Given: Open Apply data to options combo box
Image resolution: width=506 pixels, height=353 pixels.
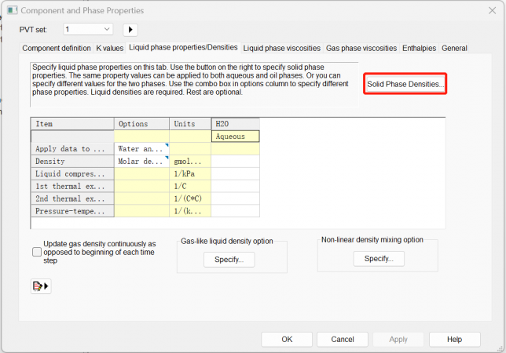Looking at the screenshot, I should [x=141, y=149].
